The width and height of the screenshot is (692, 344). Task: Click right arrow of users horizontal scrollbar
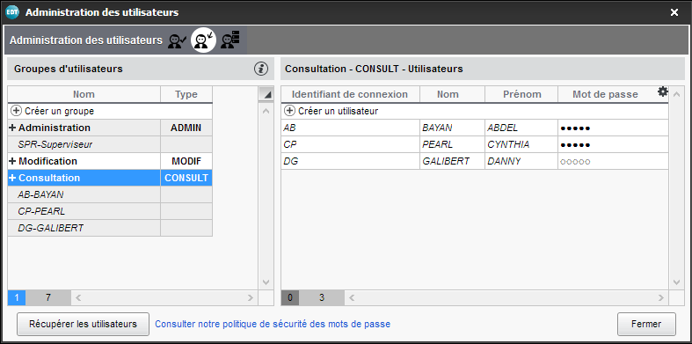point(661,297)
